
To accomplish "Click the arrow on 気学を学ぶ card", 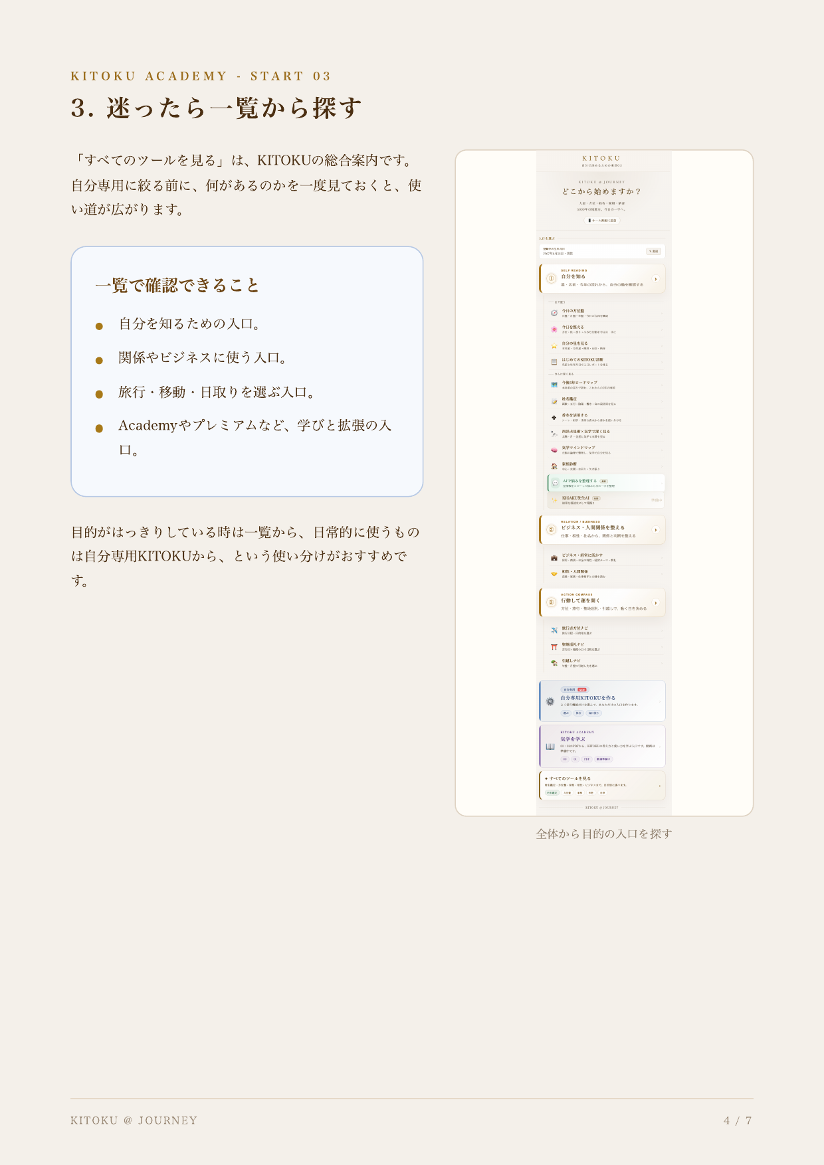I will coord(660,747).
